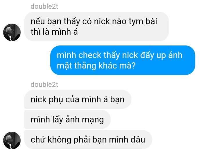Click the question mark ending the blue message
Viewport: 201px width, 153px height.
134,66
